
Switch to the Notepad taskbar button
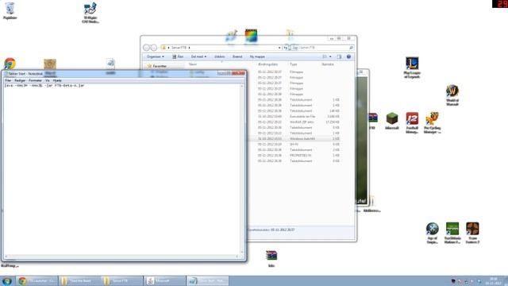pos(208,280)
